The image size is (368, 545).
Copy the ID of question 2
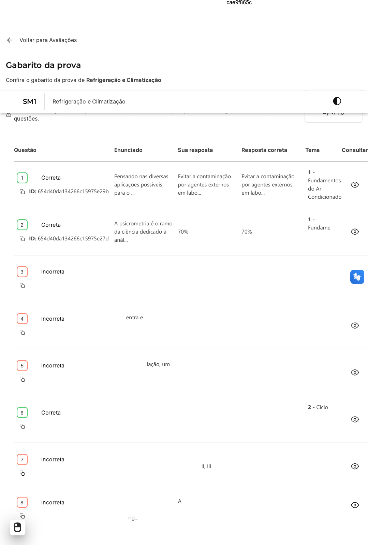(22, 239)
